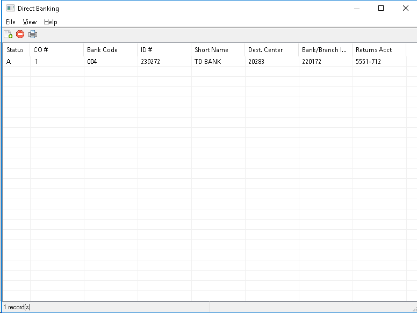
Task: Click the Bank/Branch column header
Action: point(325,50)
